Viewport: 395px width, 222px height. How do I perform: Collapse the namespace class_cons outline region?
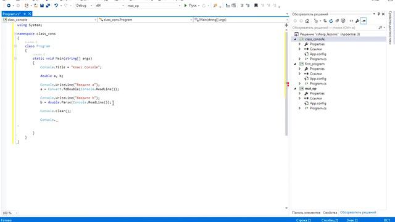click(x=15, y=34)
